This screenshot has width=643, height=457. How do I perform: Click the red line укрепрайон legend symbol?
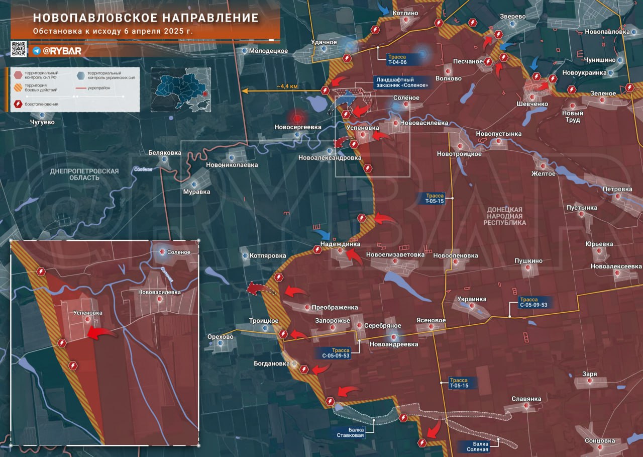(80, 87)
